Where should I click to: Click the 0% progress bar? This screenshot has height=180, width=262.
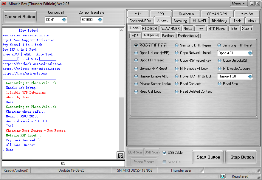(x=63, y=163)
